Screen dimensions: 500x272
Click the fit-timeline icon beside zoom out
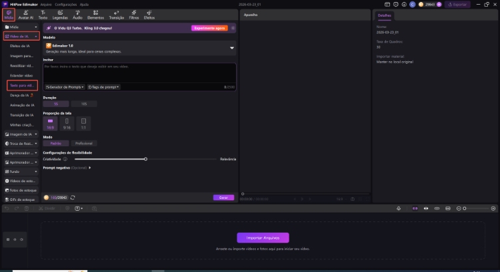coord(448,208)
